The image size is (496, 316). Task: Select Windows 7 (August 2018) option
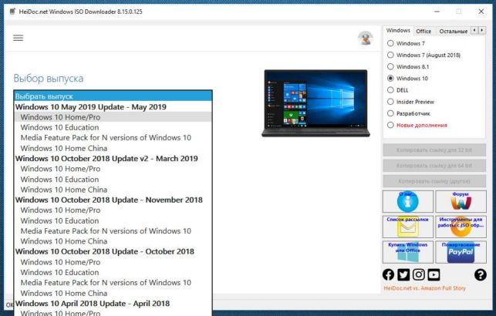pos(390,55)
